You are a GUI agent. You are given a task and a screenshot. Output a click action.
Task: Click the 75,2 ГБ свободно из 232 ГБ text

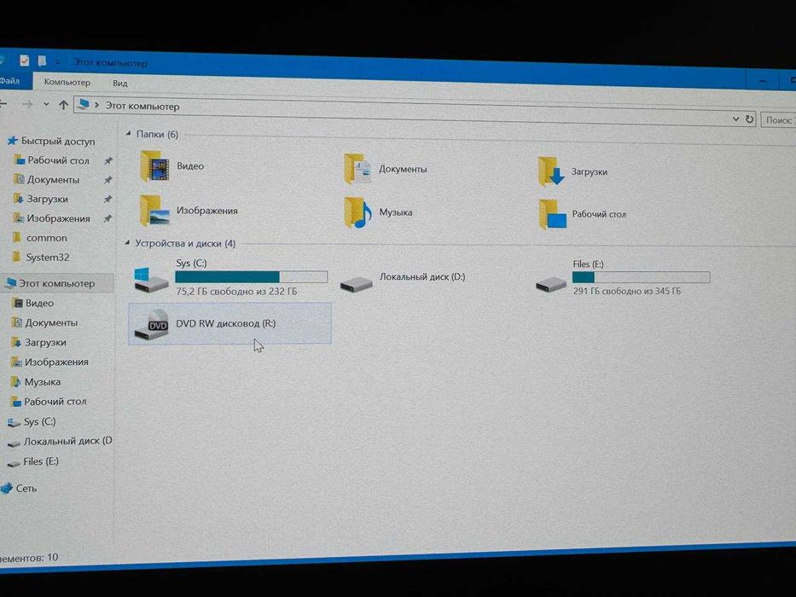point(236,292)
